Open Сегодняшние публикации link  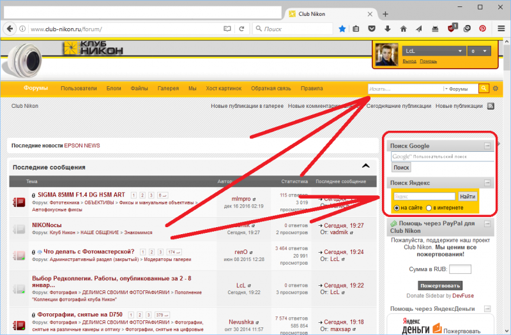click(399, 106)
